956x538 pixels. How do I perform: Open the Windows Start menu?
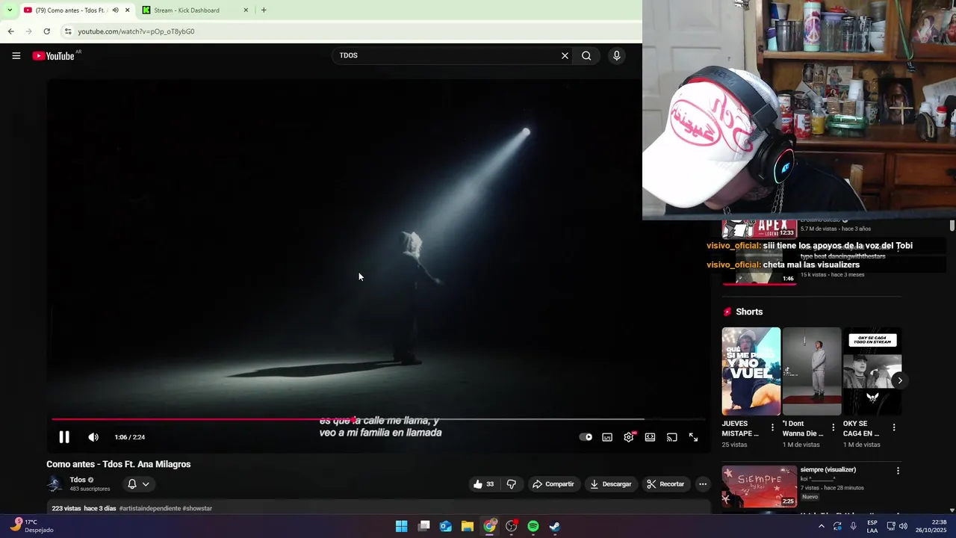point(401,526)
